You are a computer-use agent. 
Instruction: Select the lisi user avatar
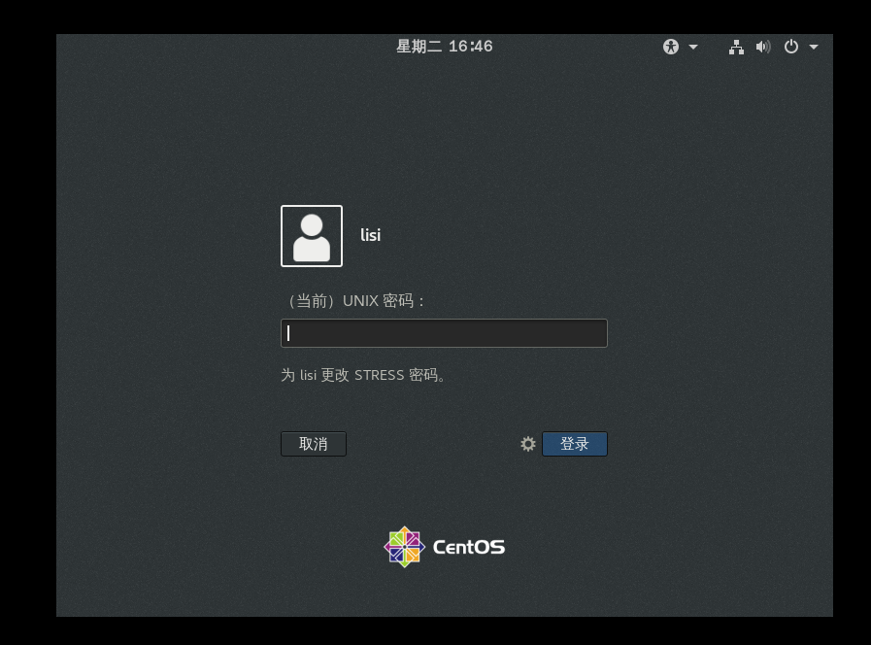click(312, 236)
